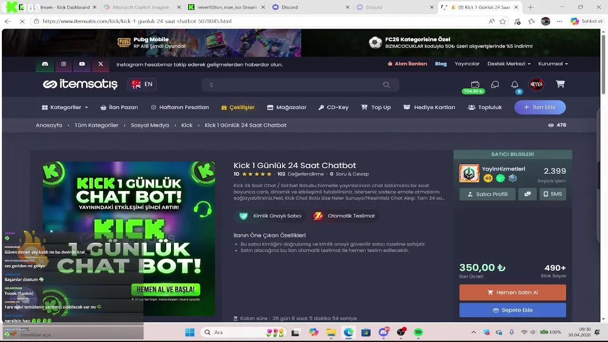
Task: Click into the site search field
Action: click(300, 85)
